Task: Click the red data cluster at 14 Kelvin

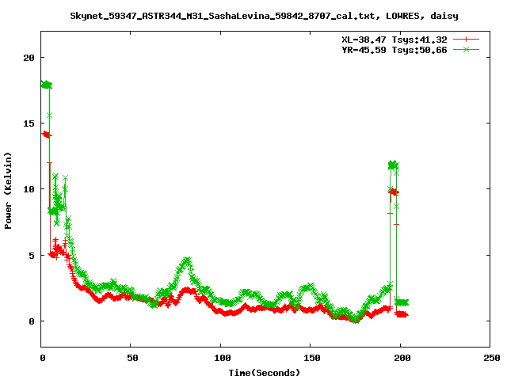Action: point(46,135)
